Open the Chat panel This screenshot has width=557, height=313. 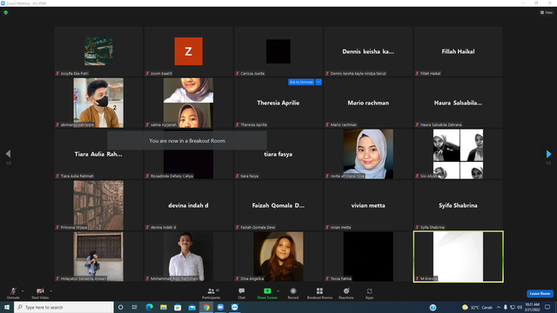point(242,293)
